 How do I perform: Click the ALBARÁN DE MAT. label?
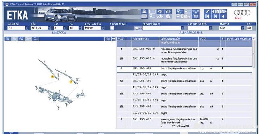pyautogui.click(x=191, y=33)
